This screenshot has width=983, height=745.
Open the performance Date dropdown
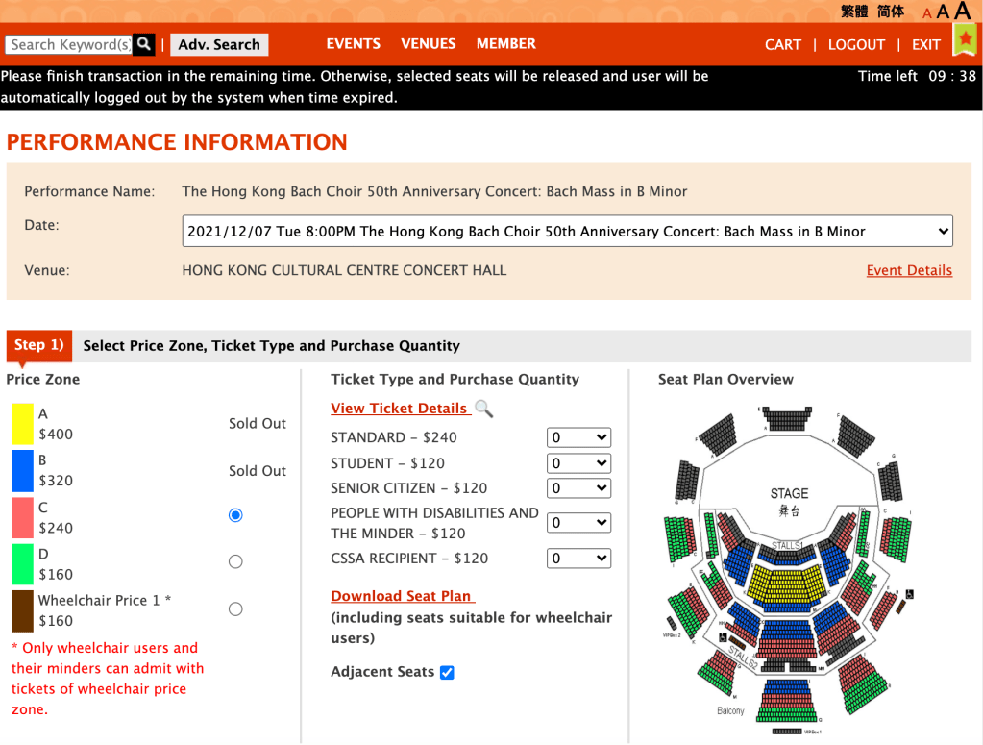click(567, 232)
